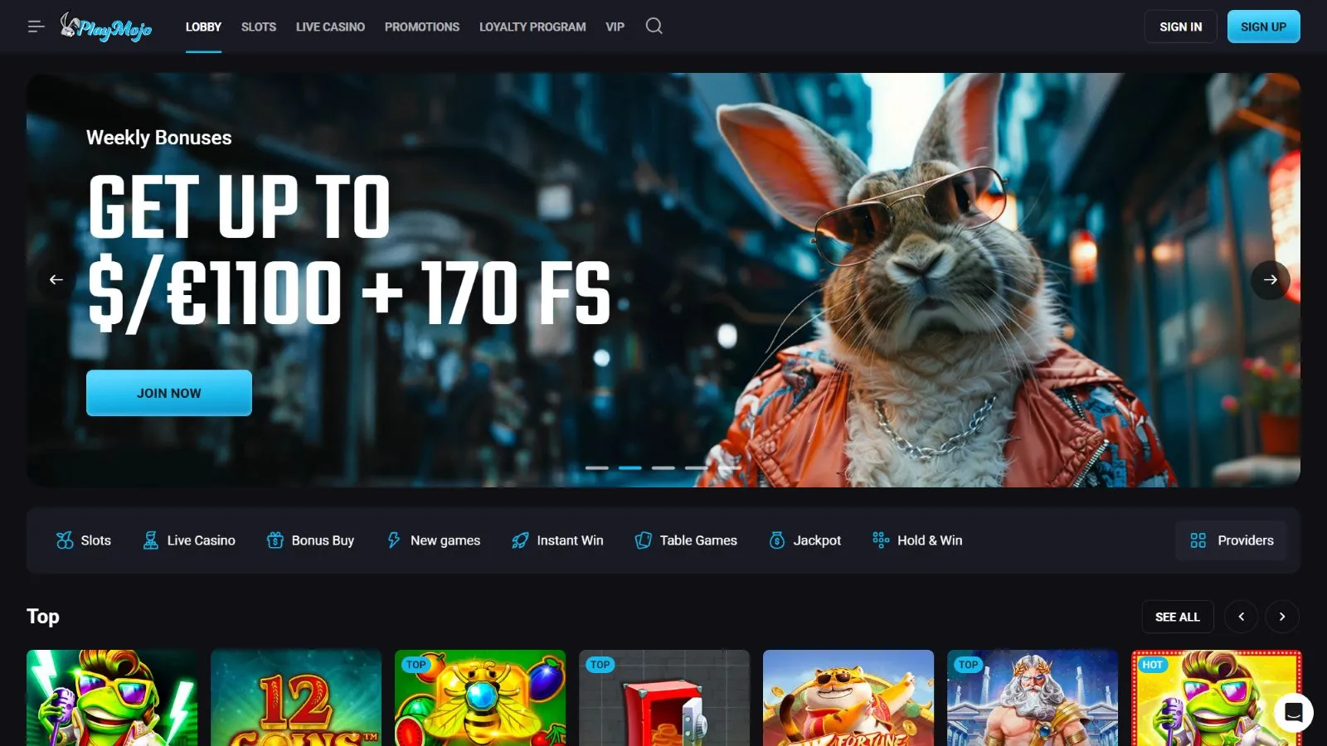
Task: Open the 12 Coins game thumbnail
Action: click(x=296, y=697)
